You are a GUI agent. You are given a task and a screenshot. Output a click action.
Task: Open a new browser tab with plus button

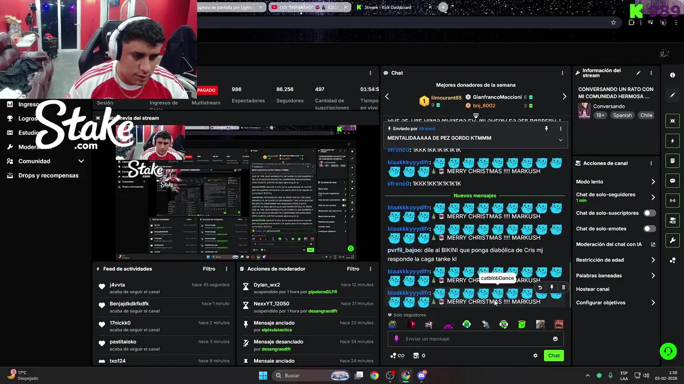pyautogui.click(x=443, y=7)
